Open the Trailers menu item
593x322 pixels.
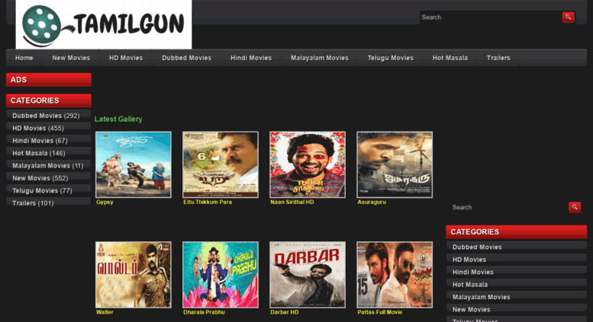click(x=498, y=58)
